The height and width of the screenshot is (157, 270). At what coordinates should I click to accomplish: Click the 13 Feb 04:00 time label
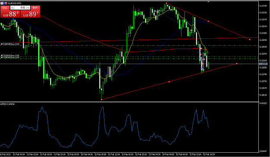point(168,154)
